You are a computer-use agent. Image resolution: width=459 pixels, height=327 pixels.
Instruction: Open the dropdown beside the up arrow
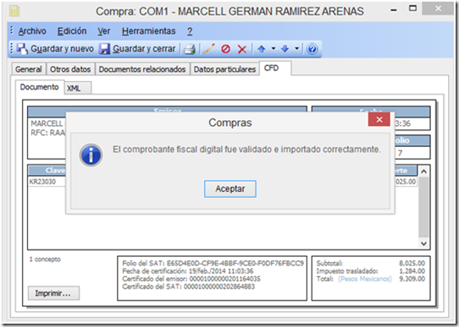pos(274,48)
